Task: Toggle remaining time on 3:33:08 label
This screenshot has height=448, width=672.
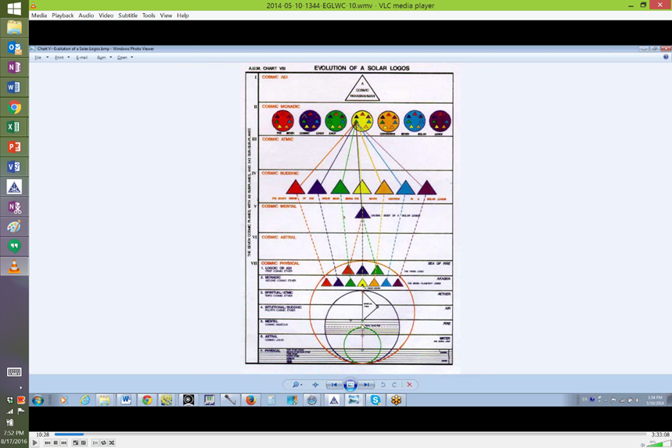Action: pyautogui.click(x=660, y=434)
